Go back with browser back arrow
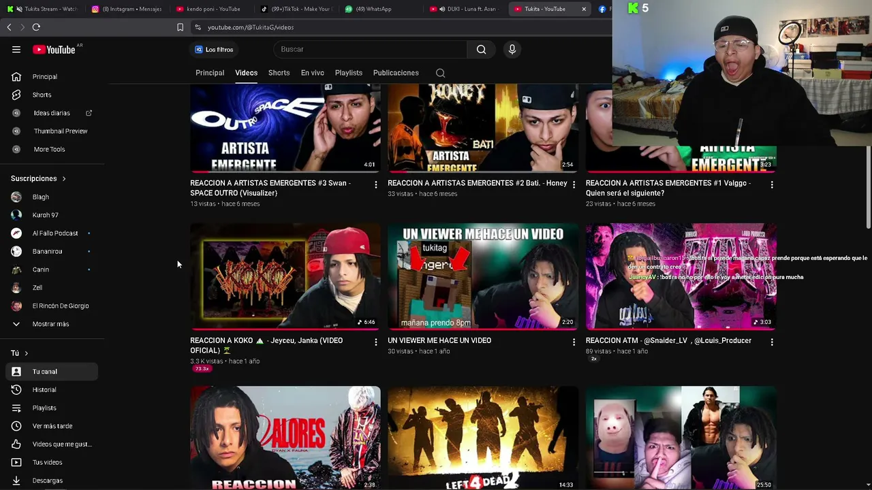 coord(9,27)
